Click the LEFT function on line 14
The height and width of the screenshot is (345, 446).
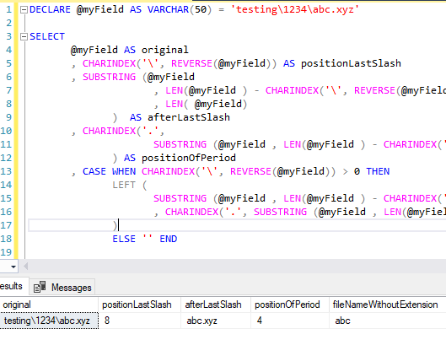[x=124, y=185]
